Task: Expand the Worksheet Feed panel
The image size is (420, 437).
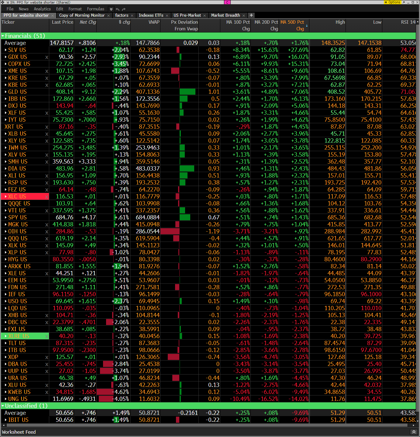Action: tap(414, 432)
